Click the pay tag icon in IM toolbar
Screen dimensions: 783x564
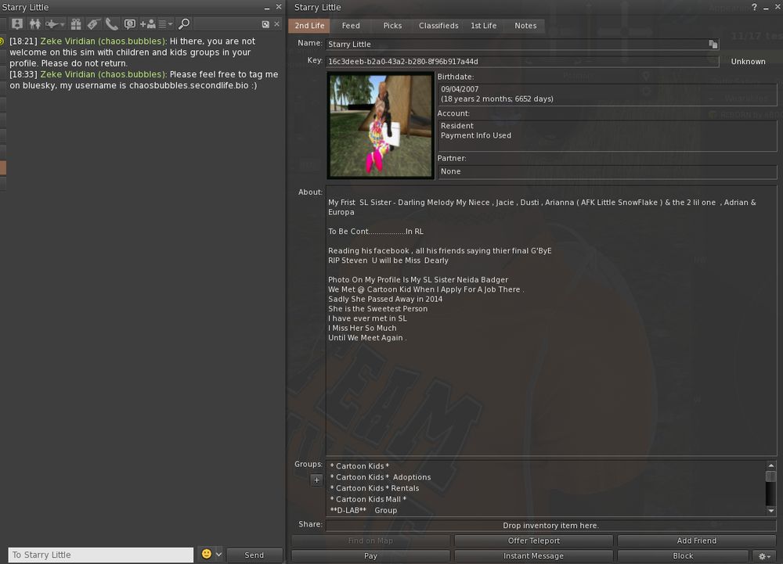pyautogui.click(x=93, y=24)
